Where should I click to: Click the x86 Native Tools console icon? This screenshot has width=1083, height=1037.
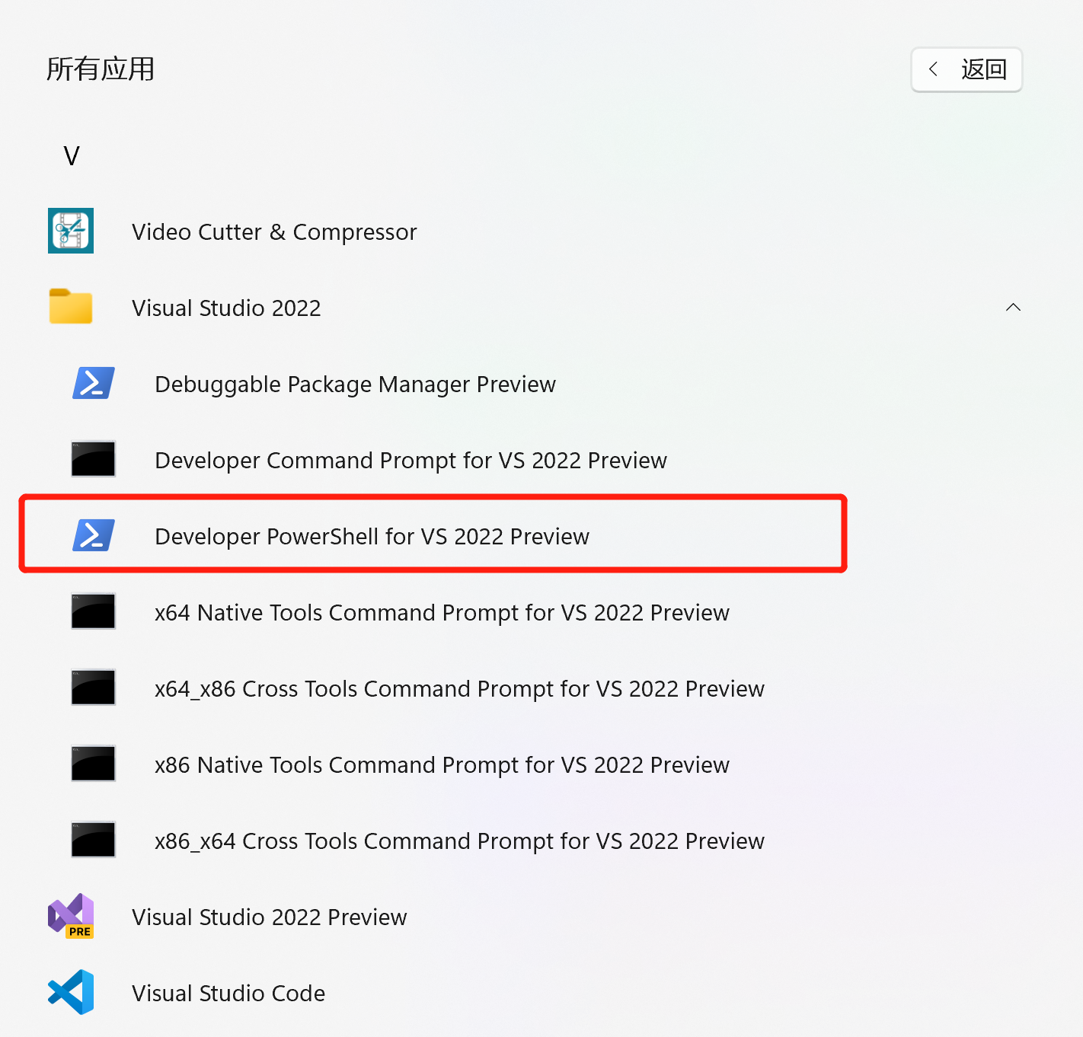(94, 764)
